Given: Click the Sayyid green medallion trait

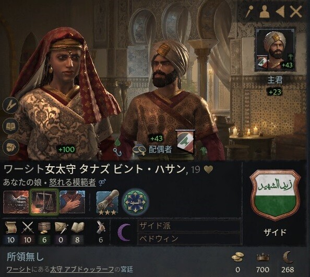Looking at the screenshot, I should (x=136, y=202).
